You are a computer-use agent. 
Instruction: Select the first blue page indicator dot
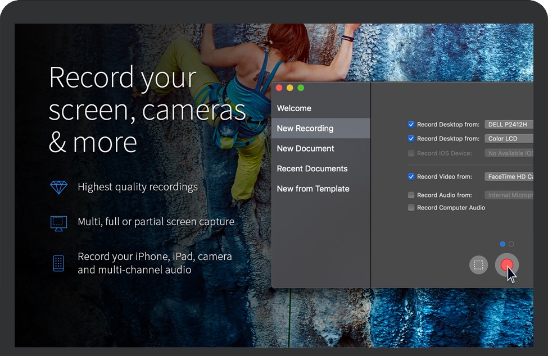tap(502, 244)
